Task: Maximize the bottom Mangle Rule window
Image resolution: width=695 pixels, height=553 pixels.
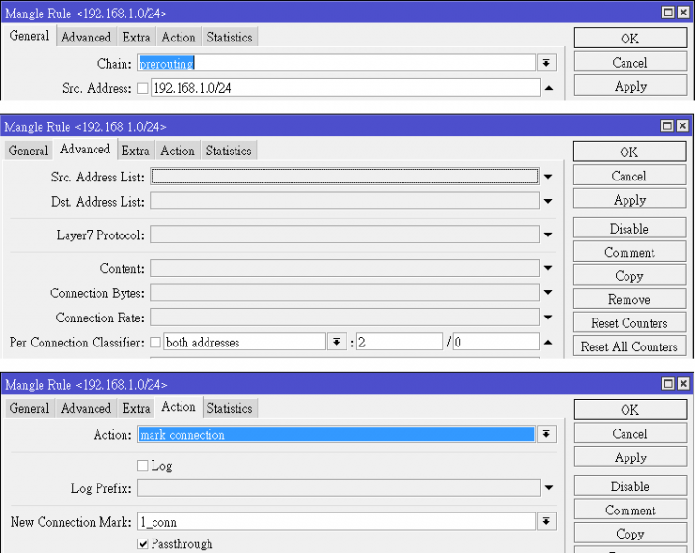Action: (x=668, y=383)
